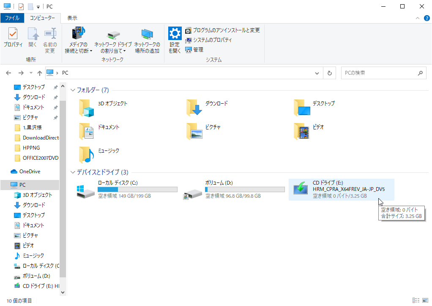Screen dimensions: 432x306
Task: Click PC in the address bar
Action: [65, 73]
